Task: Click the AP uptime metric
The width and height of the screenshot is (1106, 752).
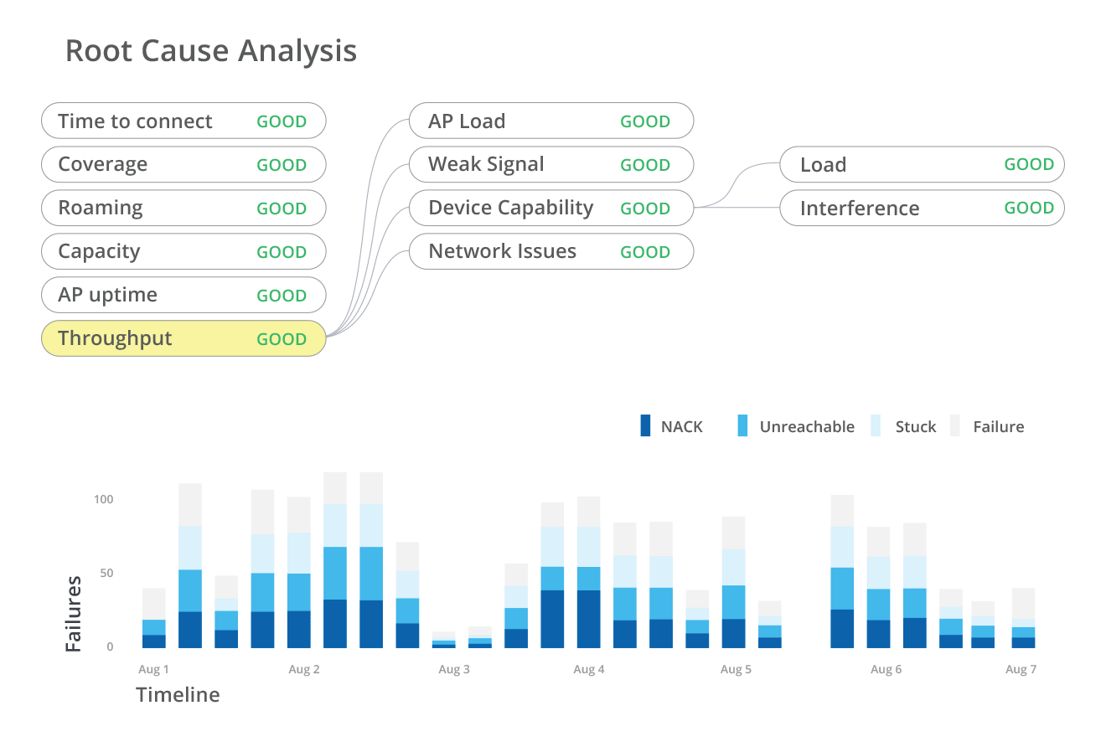Action: point(183,295)
